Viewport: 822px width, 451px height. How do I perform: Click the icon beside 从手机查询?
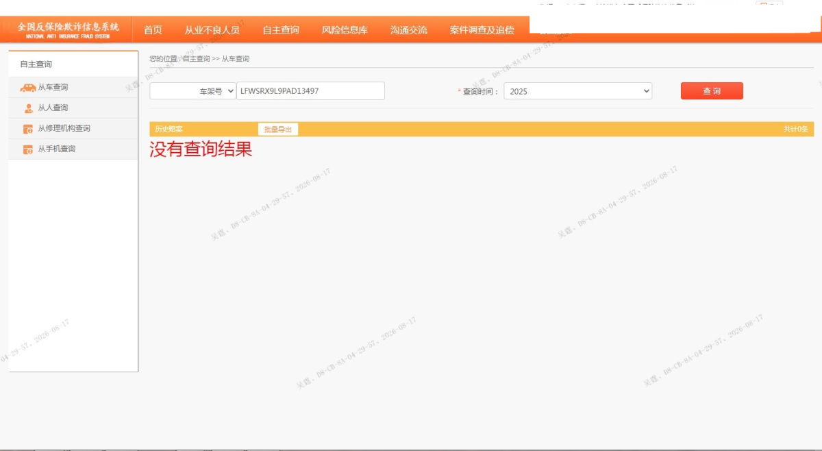28,149
